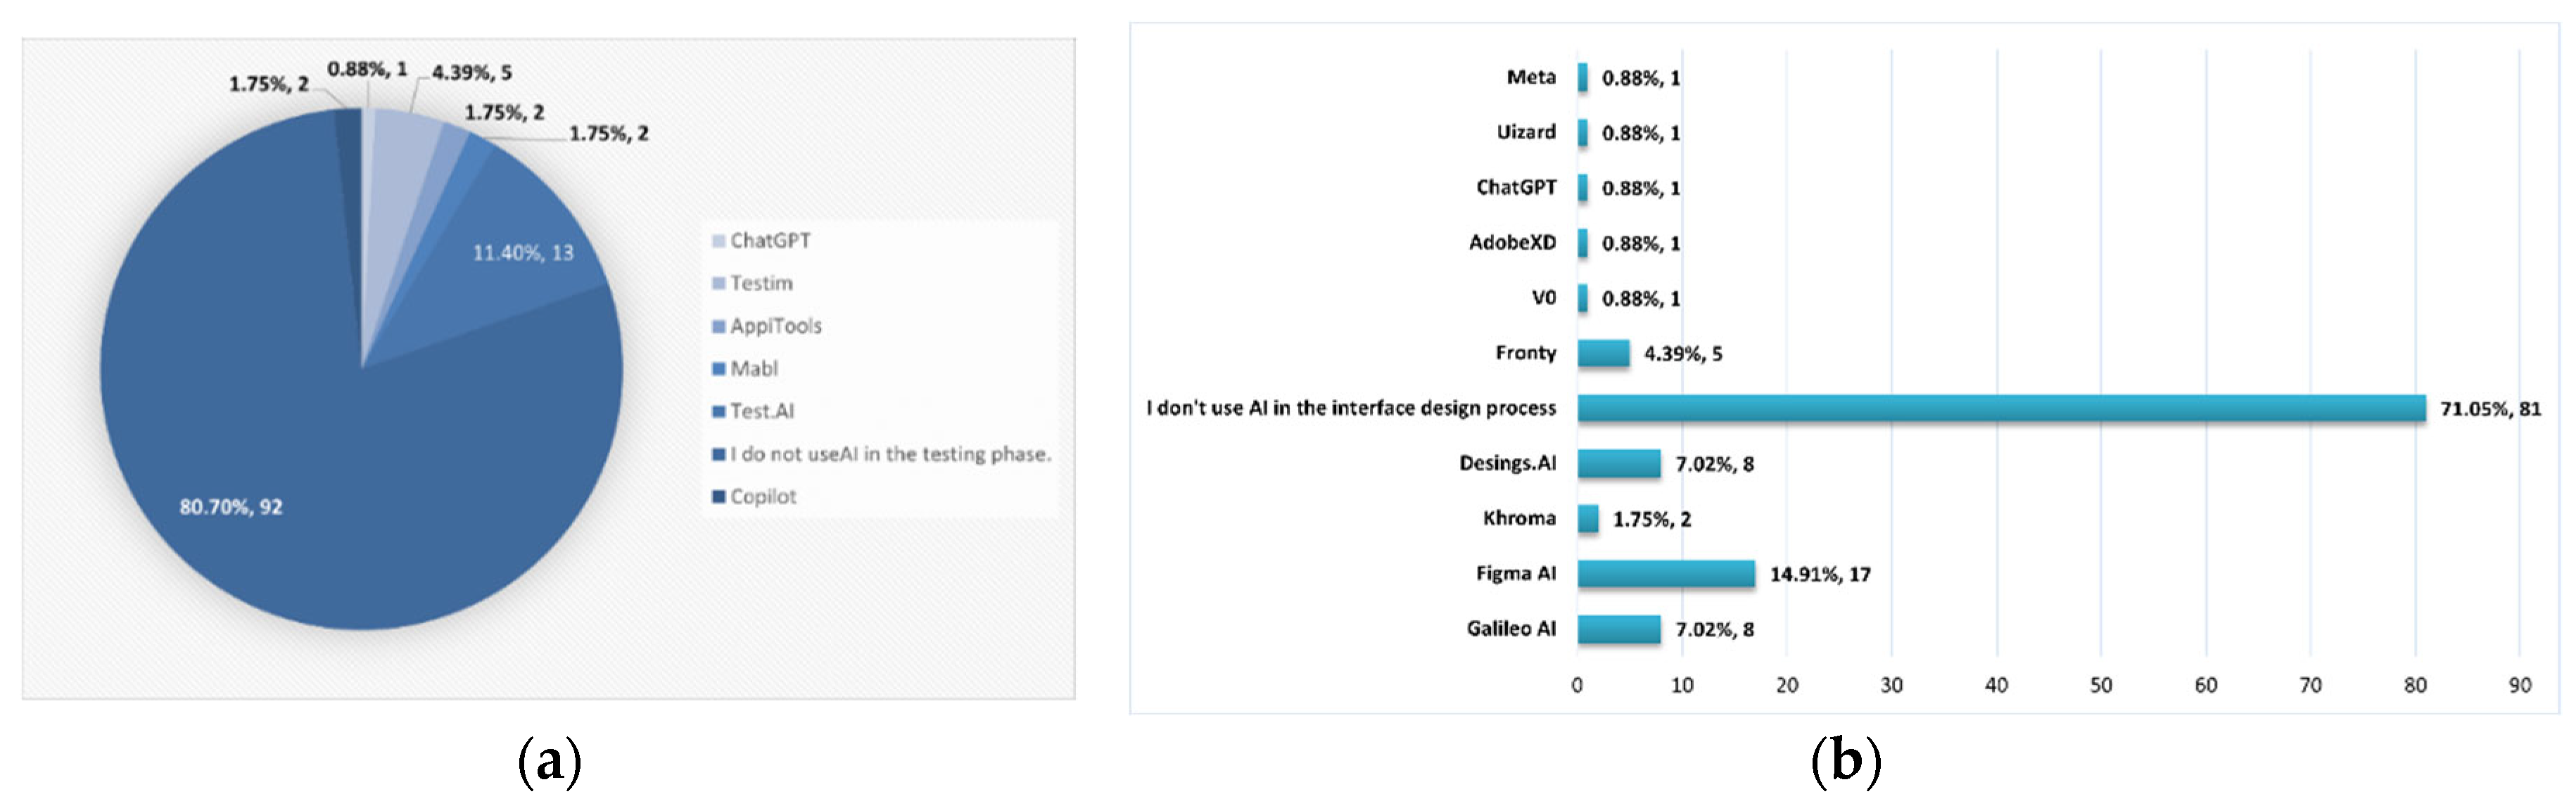Click the Copilot legend color swatch
Viewport: 2576px width, 806px height.
[718, 497]
